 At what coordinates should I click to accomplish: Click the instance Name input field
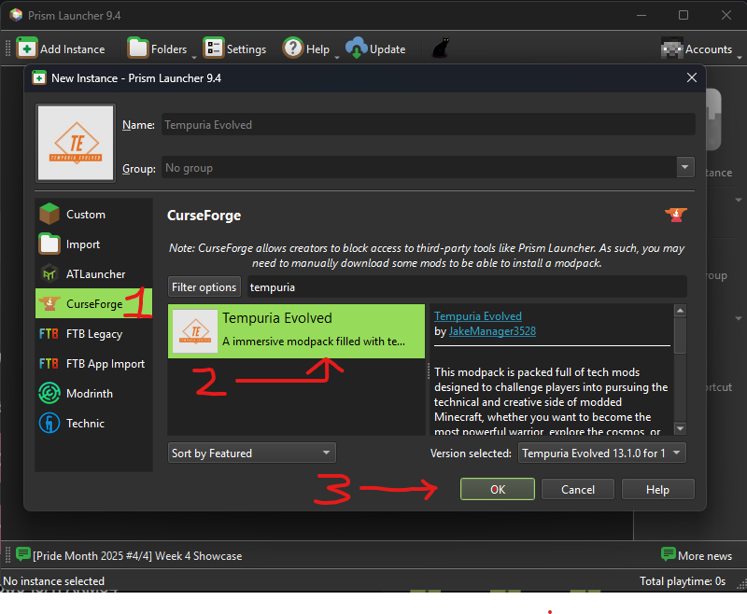(428, 125)
